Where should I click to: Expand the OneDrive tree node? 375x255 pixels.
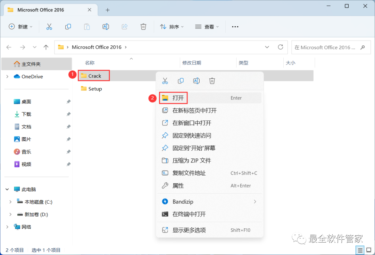click(x=7, y=77)
